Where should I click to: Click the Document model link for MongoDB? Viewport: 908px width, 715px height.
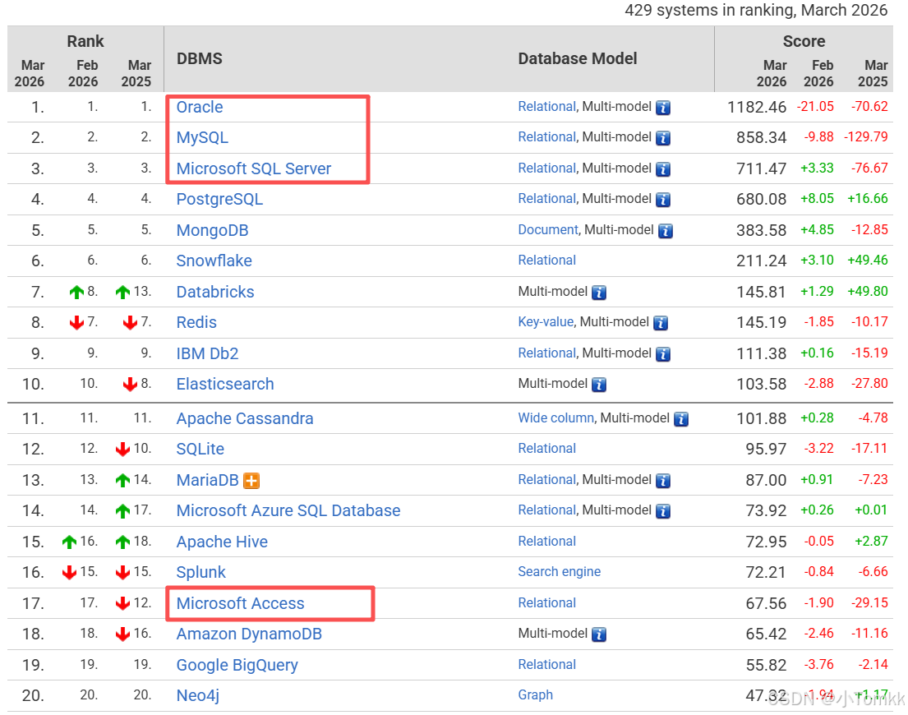pos(548,230)
